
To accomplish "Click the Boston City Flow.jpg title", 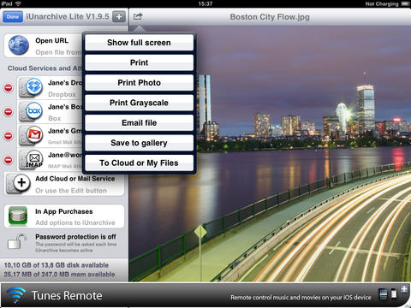I will click(x=270, y=17).
